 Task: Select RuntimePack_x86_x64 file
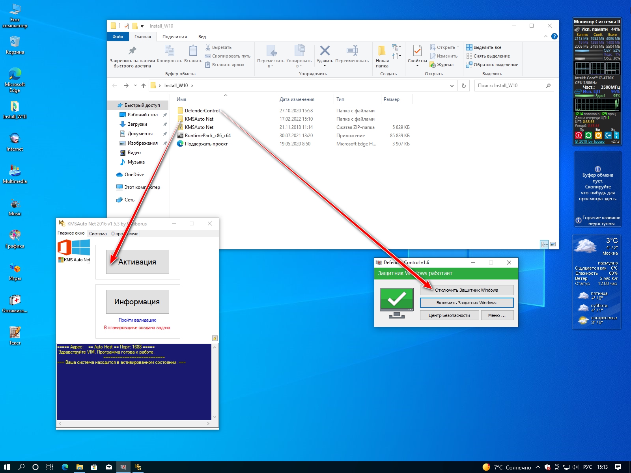(x=207, y=136)
